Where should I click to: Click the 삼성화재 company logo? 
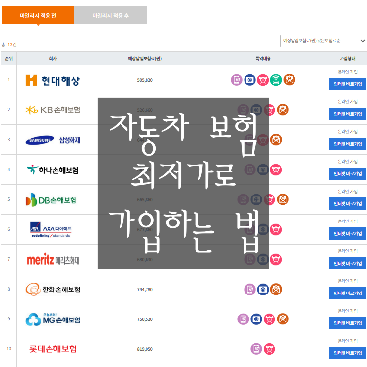point(53,140)
